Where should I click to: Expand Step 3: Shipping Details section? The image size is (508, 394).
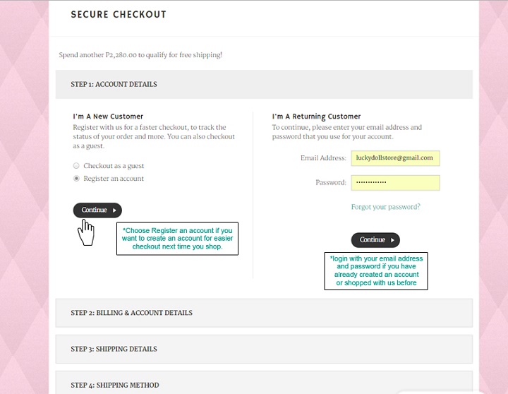pos(264,349)
